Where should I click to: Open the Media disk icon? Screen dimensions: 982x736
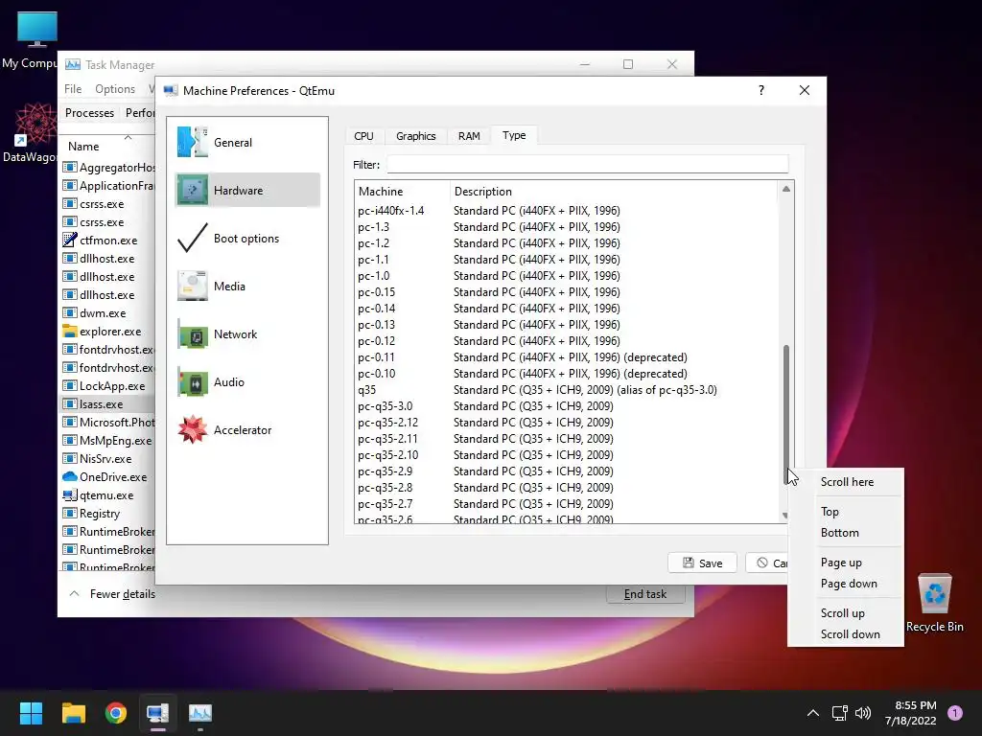tap(192, 286)
